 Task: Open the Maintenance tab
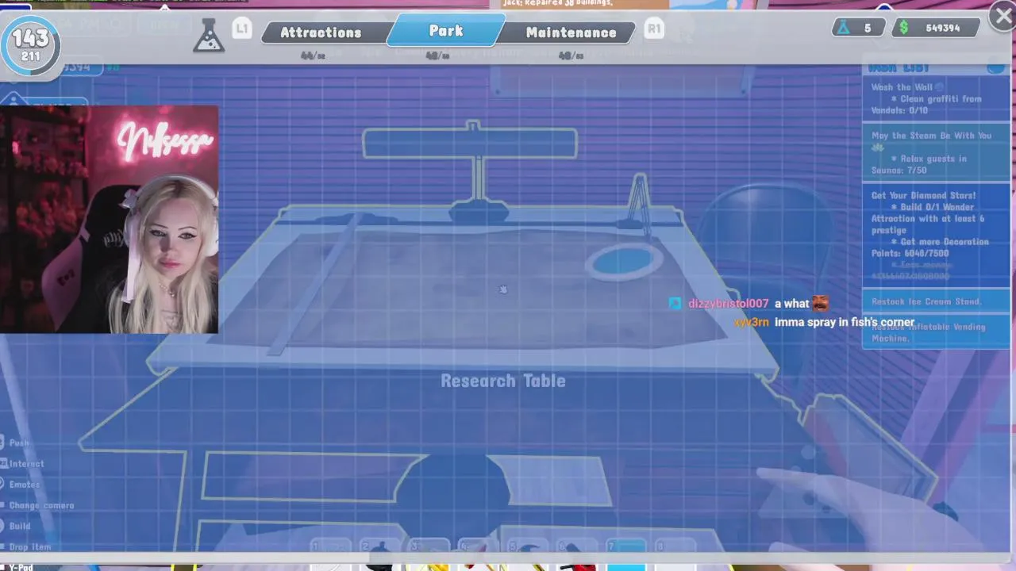coord(571,33)
